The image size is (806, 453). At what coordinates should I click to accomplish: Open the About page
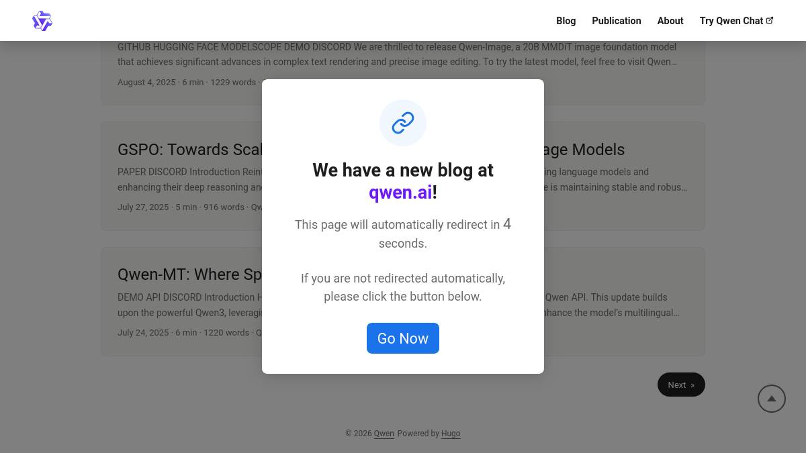point(670,21)
